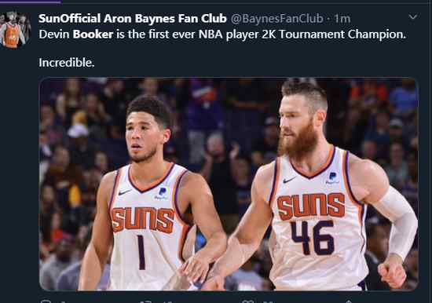Image resolution: width=432 pixels, height=303 pixels.
Task: Like the tweet with the heart icon
Action: coord(248,301)
